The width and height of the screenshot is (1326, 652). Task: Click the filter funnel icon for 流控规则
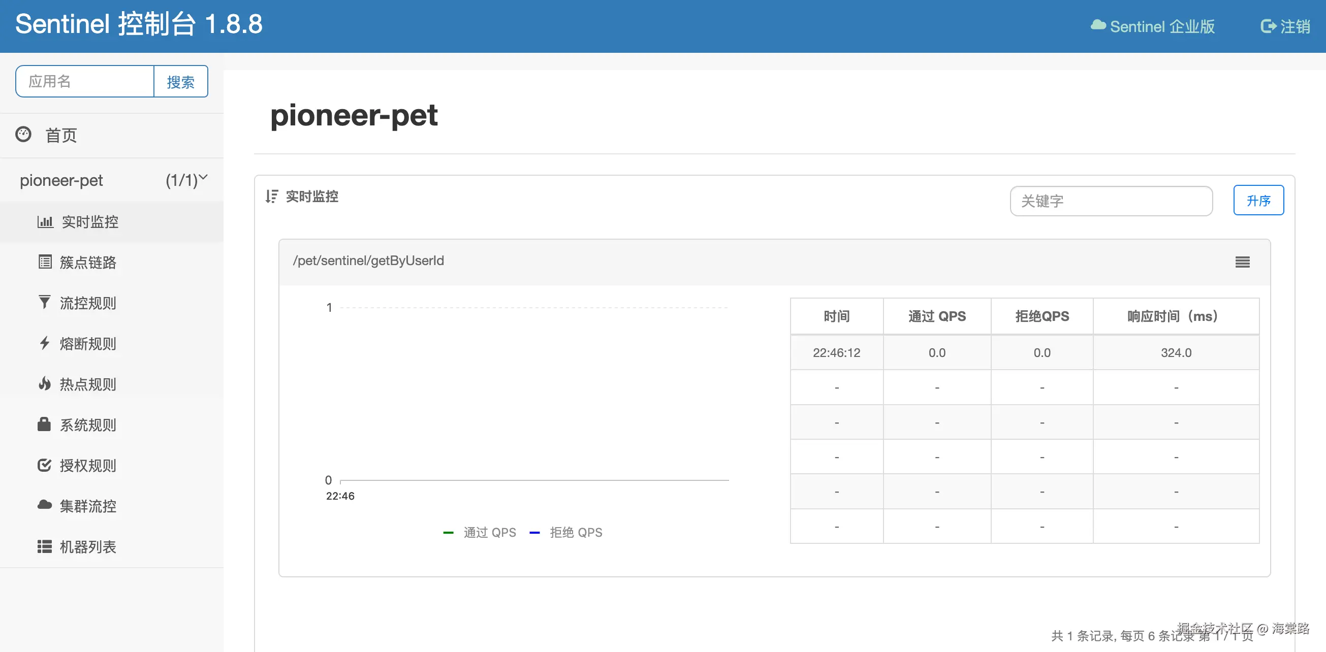(45, 302)
